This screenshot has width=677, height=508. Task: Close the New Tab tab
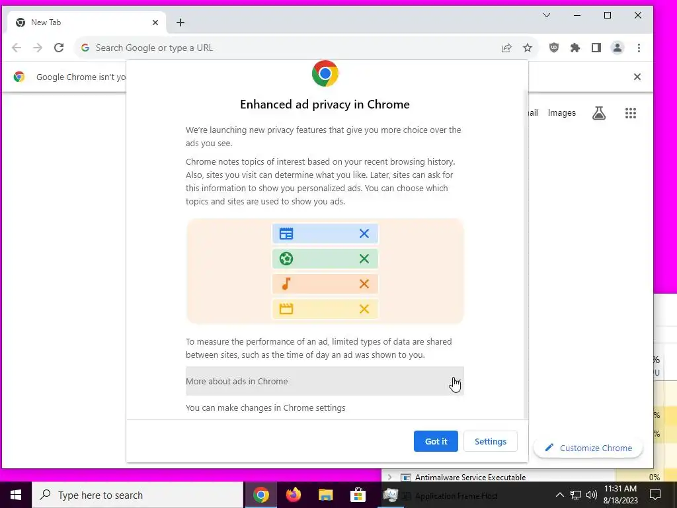coord(155,22)
